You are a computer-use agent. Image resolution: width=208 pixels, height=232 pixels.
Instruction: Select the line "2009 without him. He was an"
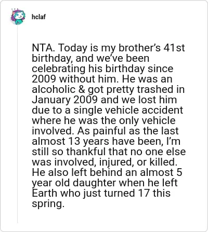coord(102,79)
